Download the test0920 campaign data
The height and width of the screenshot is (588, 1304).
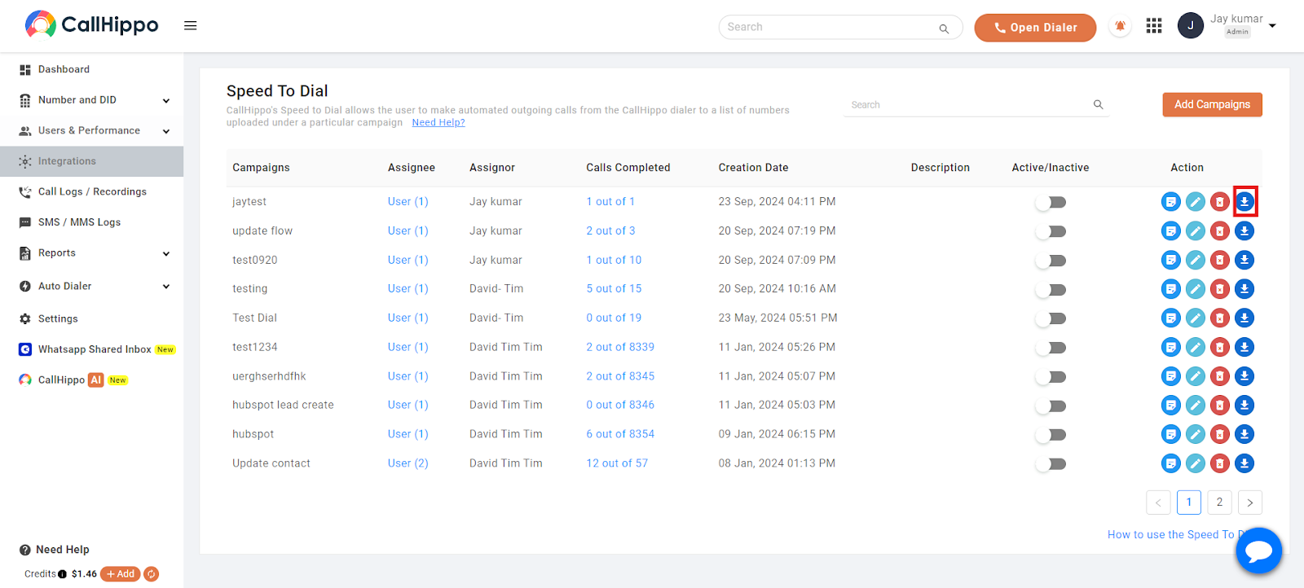click(x=1245, y=260)
